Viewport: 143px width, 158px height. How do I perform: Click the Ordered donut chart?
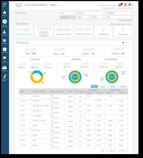(37, 77)
